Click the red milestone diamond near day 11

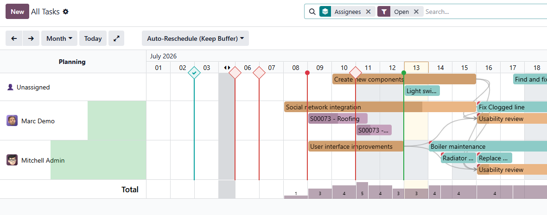[356, 73]
